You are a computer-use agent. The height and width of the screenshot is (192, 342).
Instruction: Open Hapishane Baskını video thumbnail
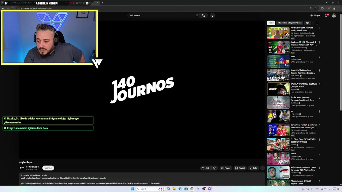(x=278, y=75)
